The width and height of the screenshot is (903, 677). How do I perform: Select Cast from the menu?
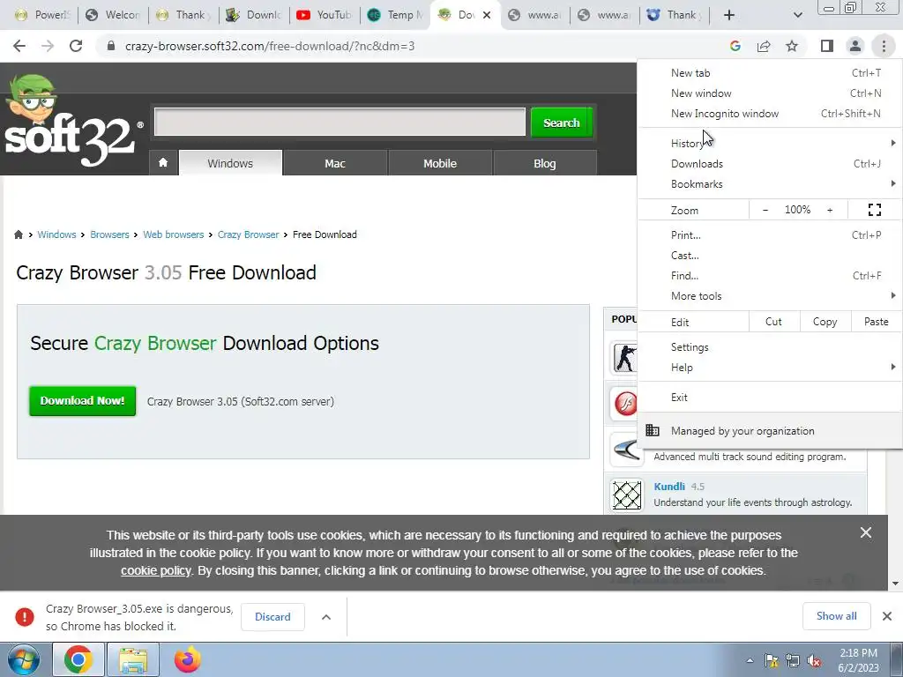pyautogui.click(x=769, y=255)
